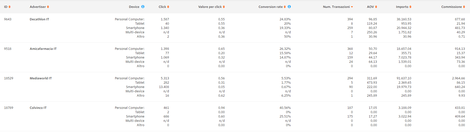
Task: Open the Amicafarmacia IT advertiser
Action: click(x=43, y=49)
